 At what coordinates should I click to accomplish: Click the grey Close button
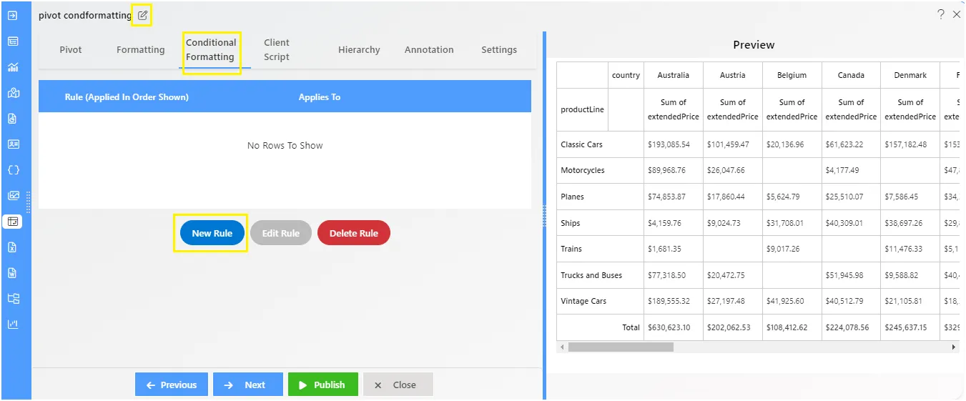(x=398, y=385)
